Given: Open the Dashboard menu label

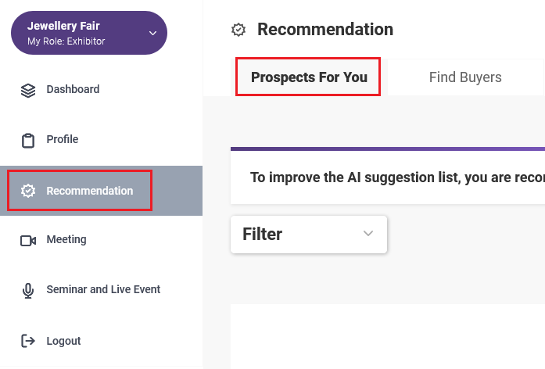Looking at the screenshot, I should tap(73, 89).
